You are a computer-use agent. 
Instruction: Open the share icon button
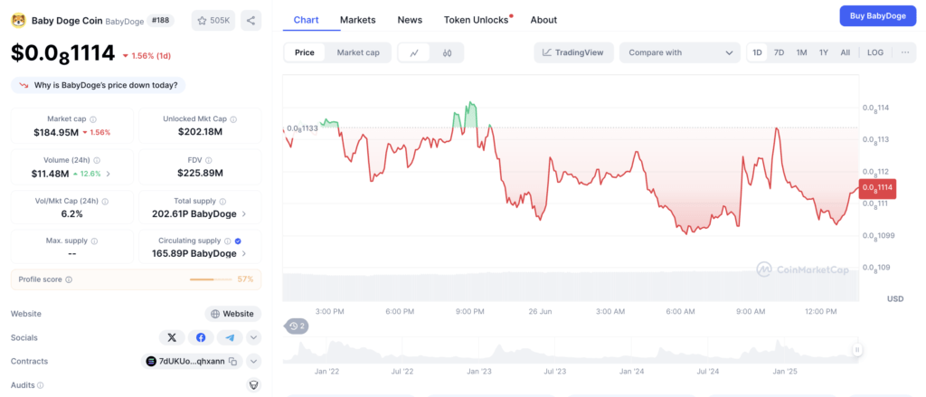[x=251, y=21]
